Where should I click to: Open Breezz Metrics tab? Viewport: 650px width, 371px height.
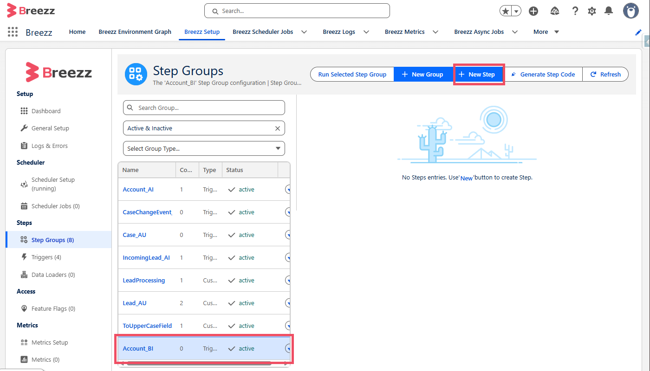pyautogui.click(x=405, y=32)
